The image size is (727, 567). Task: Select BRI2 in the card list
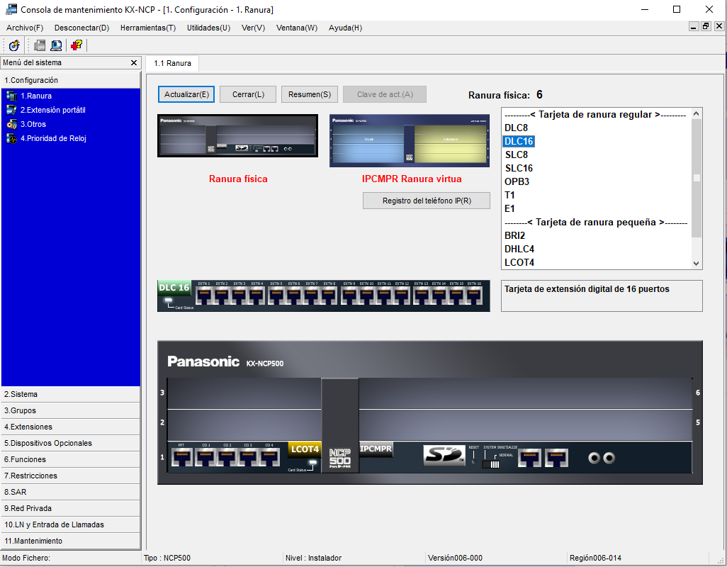coord(514,235)
